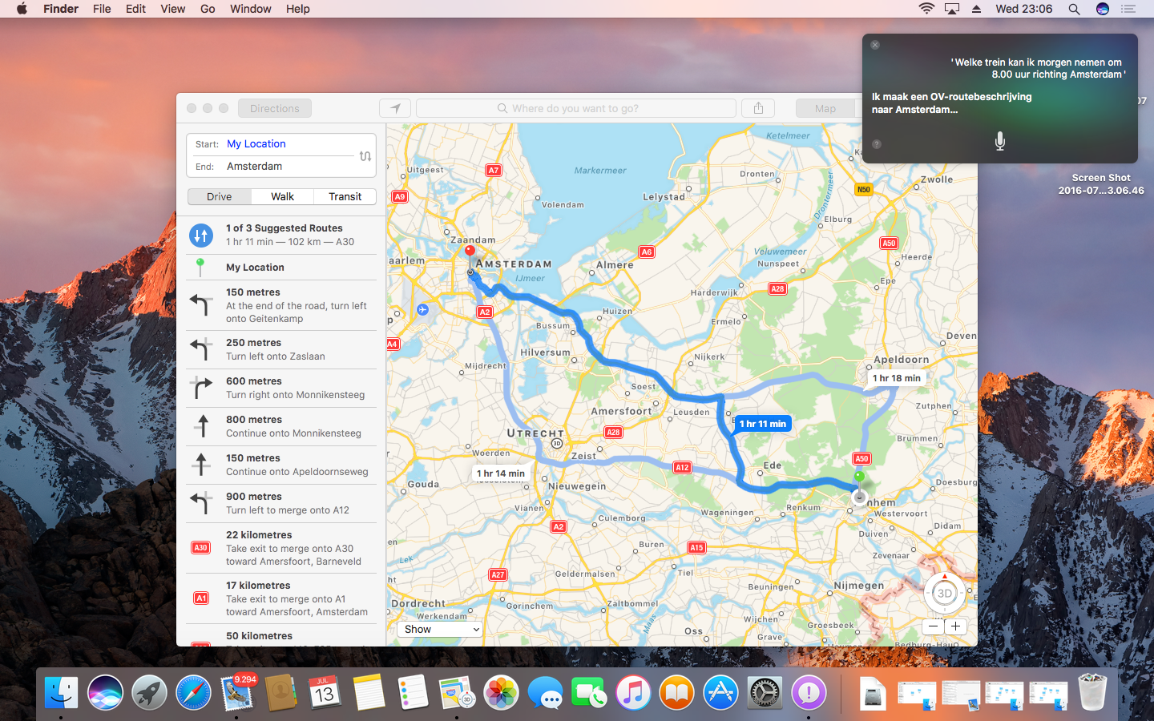The height and width of the screenshot is (721, 1154).
Task: Select the Walk travel mode
Action: [x=282, y=197]
